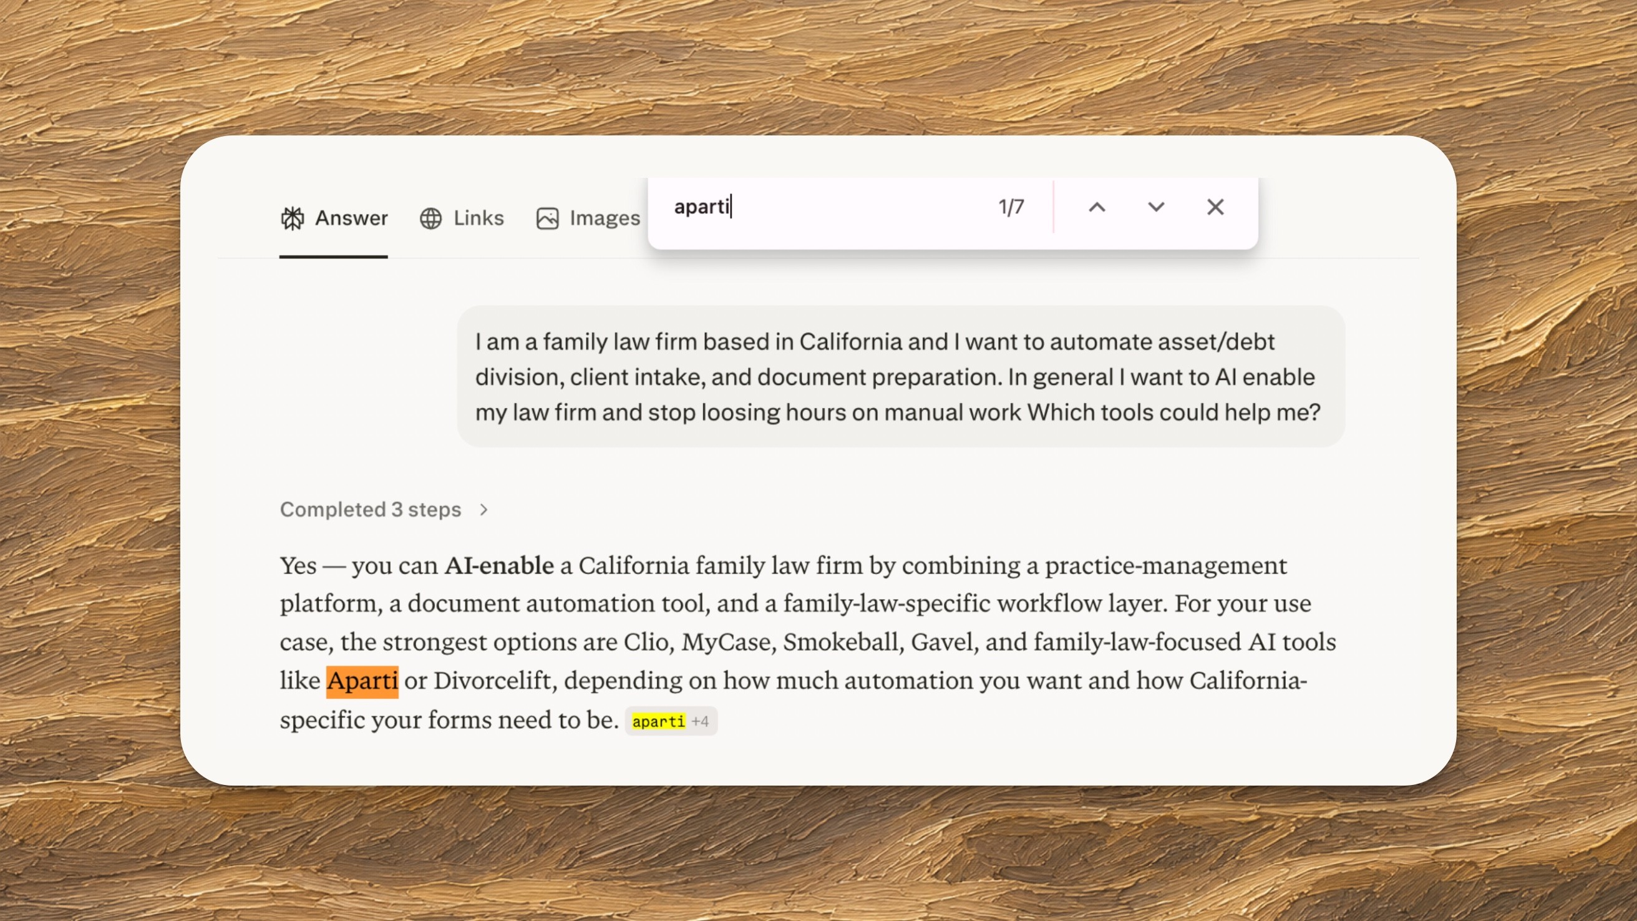Switch to the Links tab
This screenshot has height=921, width=1637.
click(x=462, y=218)
